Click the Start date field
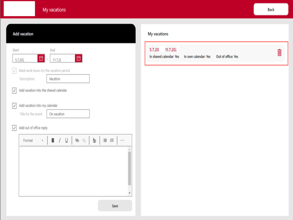Image resolution: width=293 pixels, height=220 pixels. (x=25, y=58)
